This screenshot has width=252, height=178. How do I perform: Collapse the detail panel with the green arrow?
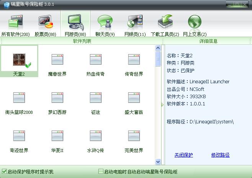tap(162, 105)
